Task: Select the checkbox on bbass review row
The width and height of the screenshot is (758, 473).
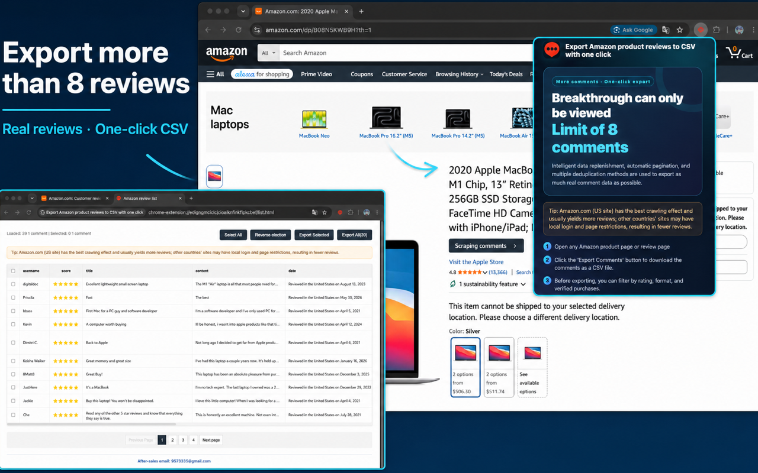Action: click(13, 311)
